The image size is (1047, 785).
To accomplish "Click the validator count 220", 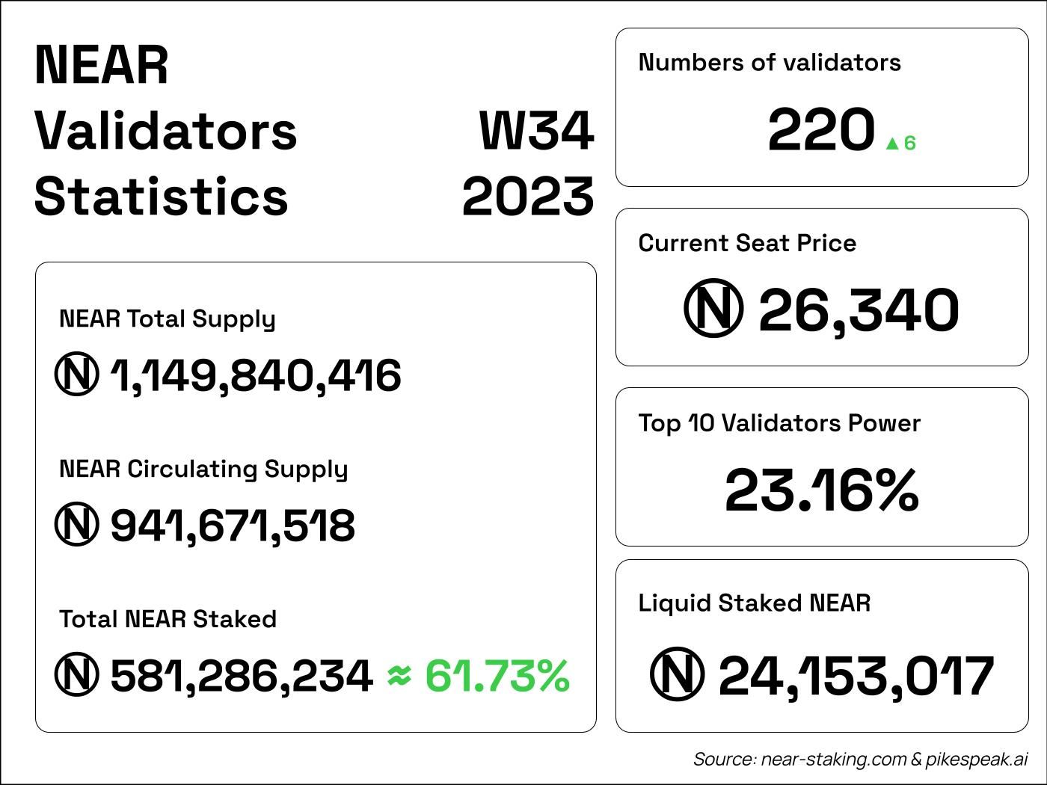I will pyautogui.click(x=820, y=130).
